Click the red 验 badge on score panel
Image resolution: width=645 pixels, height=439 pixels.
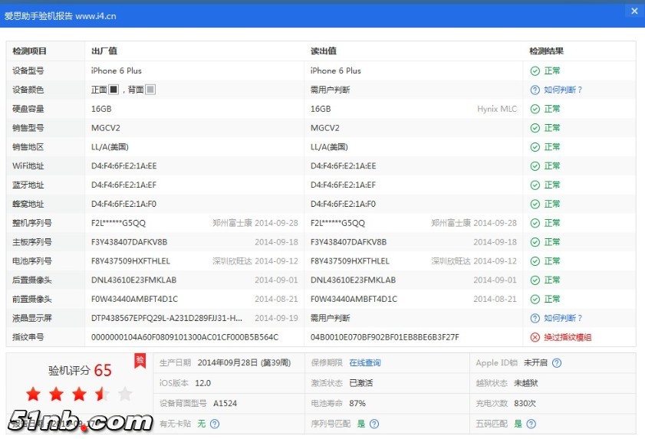click(x=140, y=360)
